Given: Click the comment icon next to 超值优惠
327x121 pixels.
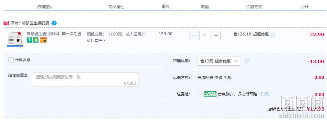Looking at the screenshot, I should 272,35.
